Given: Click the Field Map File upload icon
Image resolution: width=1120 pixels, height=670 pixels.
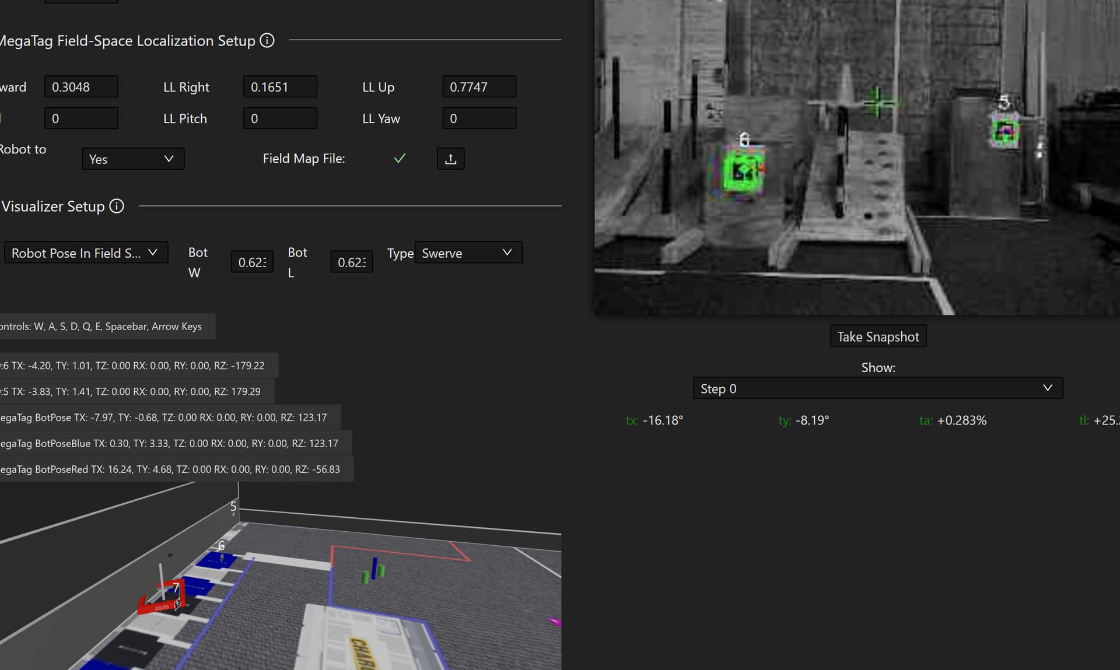Looking at the screenshot, I should click(x=450, y=159).
